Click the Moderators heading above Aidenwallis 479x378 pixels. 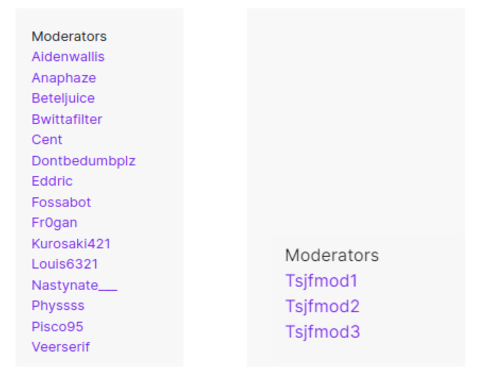pos(69,37)
